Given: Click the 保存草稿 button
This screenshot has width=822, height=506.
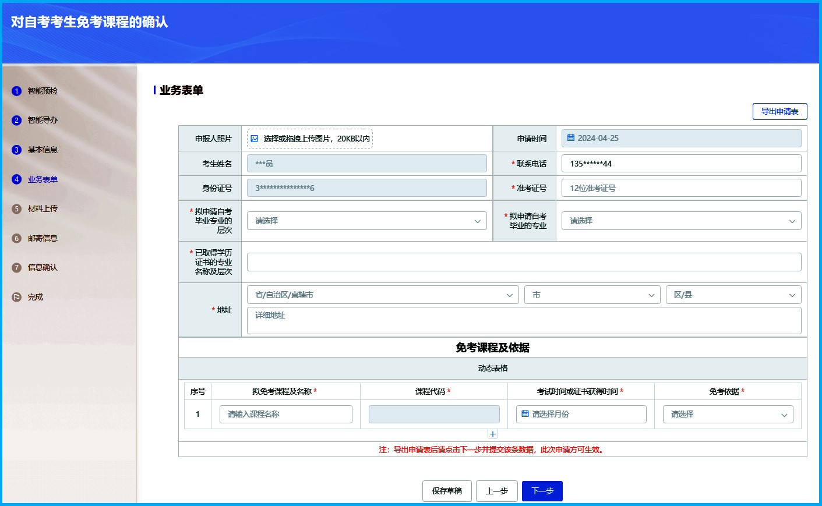Looking at the screenshot, I should pos(447,491).
